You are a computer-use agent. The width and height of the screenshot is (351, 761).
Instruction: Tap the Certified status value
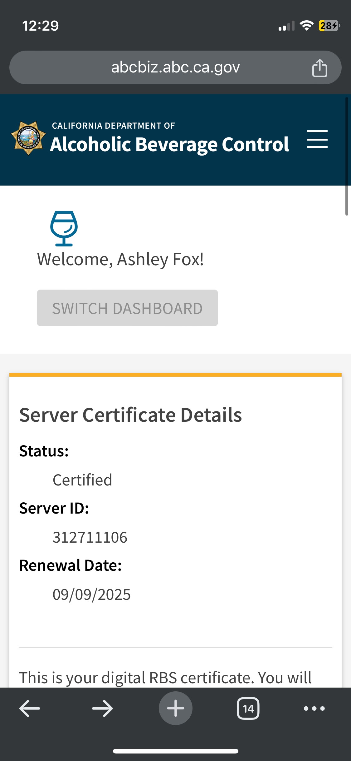pyautogui.click(x=82, y=480)
